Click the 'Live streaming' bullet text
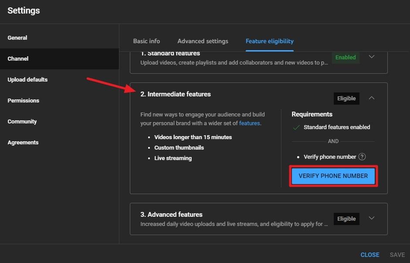 (173, 158)
